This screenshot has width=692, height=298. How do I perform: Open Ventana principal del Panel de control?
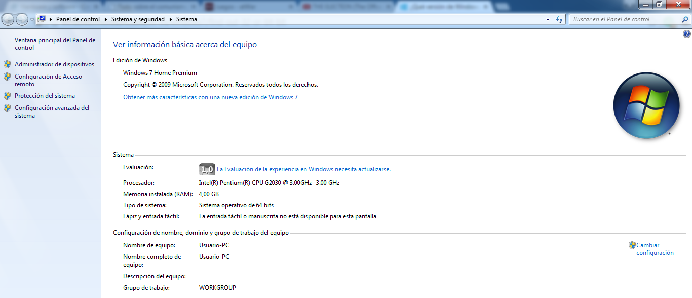coord(55,44)
